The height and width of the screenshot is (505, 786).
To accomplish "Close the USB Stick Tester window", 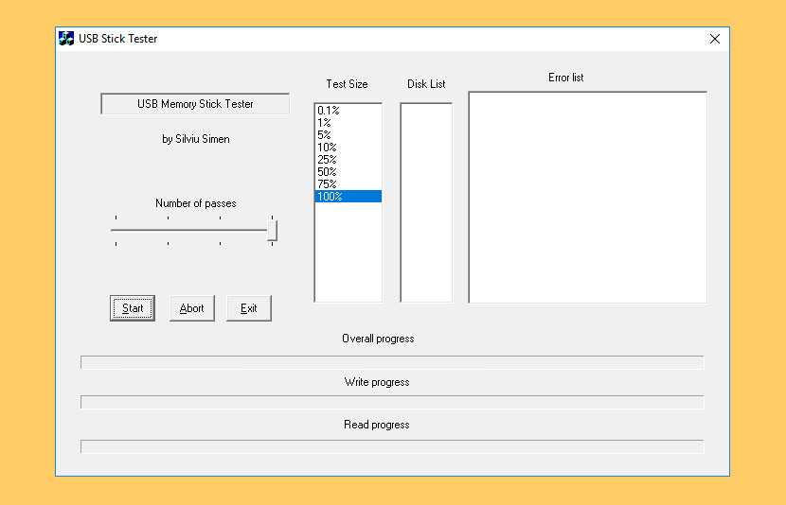I will tap(714, 39).
